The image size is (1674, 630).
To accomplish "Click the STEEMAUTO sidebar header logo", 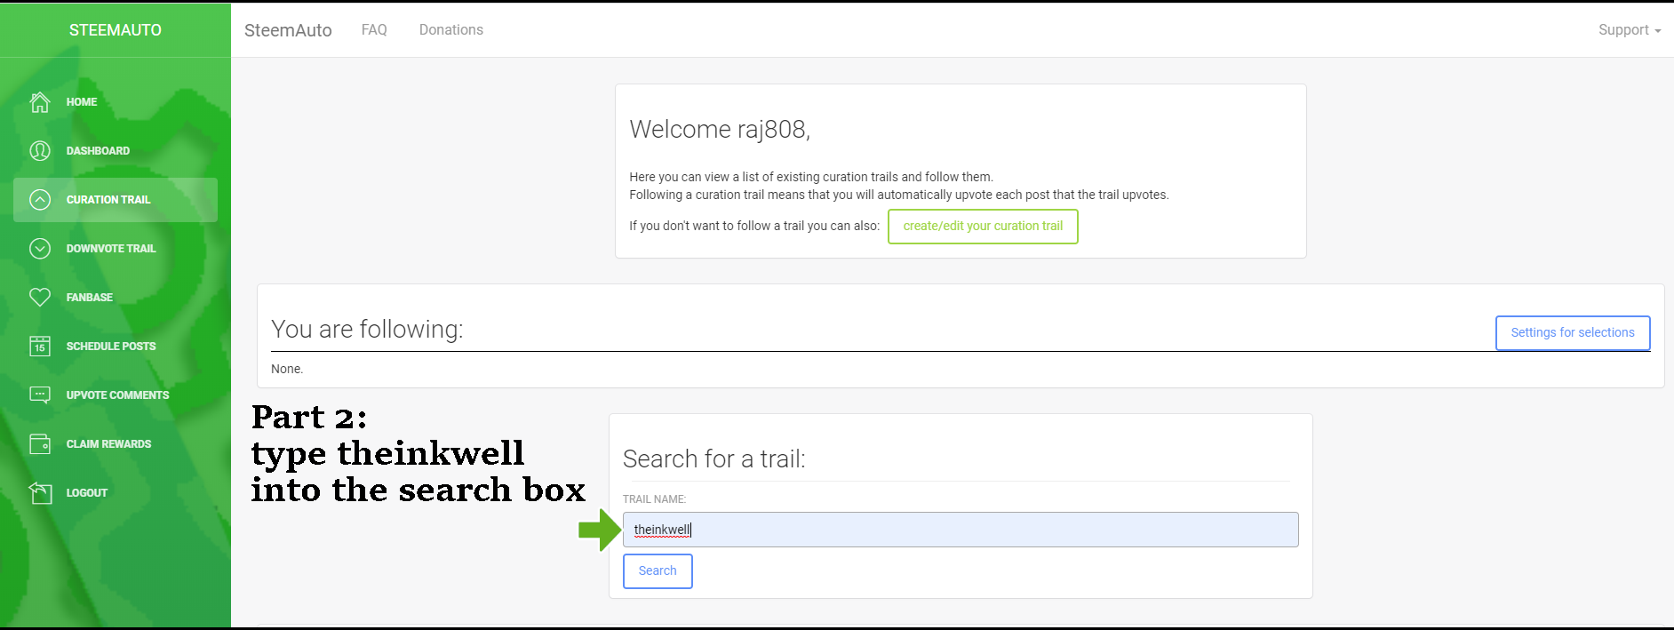I will coord(116,30).
